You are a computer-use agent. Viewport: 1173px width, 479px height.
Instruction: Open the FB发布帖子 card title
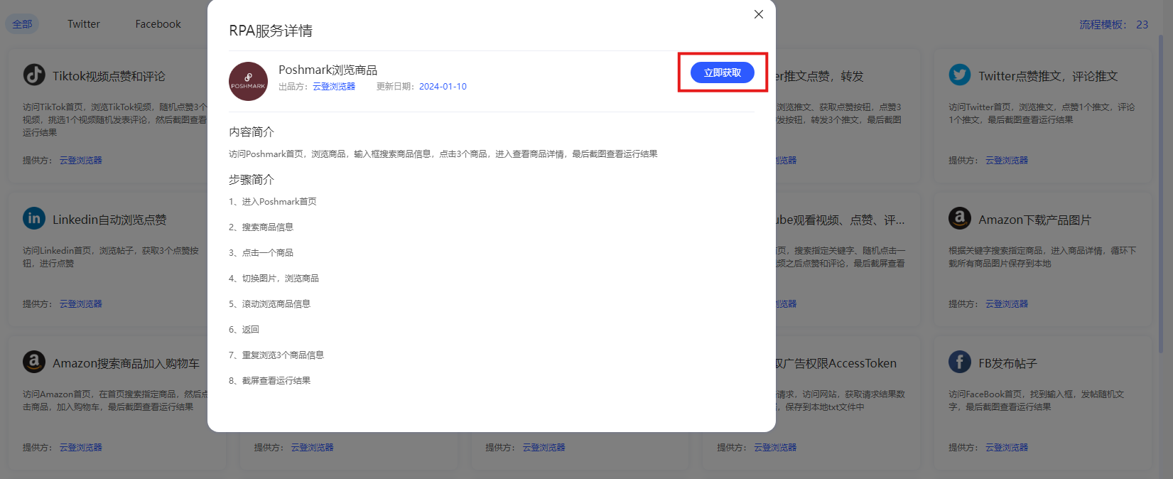click(x=1007, y=363)
